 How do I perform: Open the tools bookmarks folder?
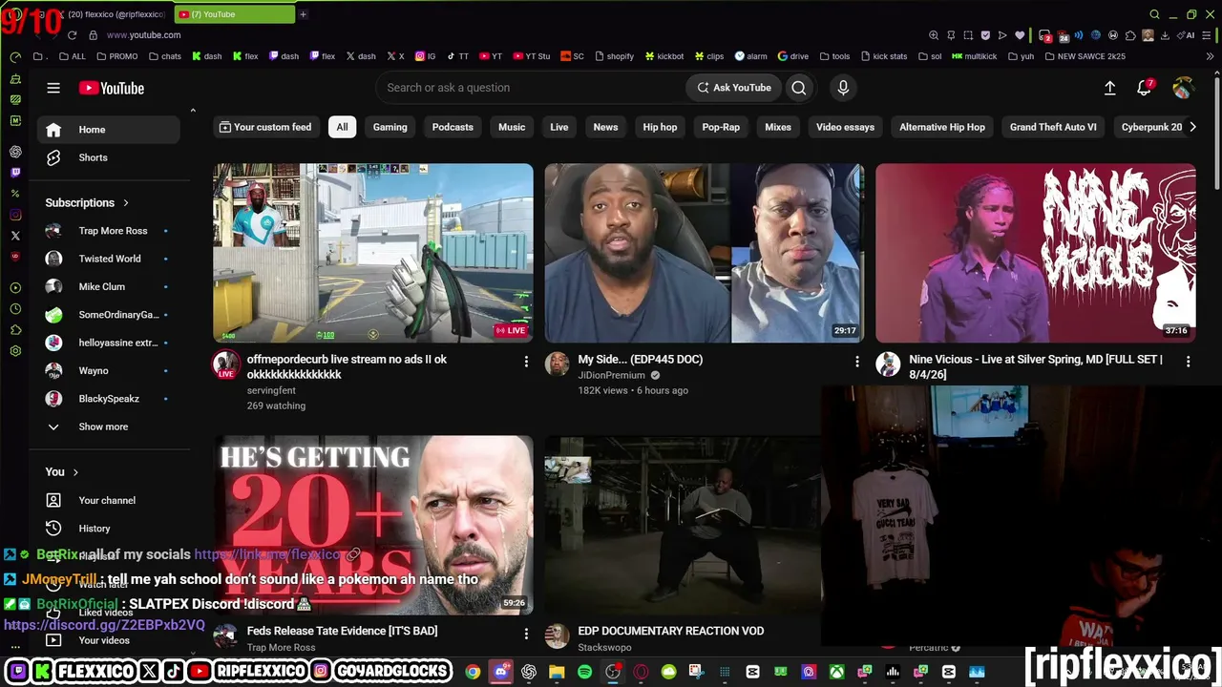tap(835, 56)
